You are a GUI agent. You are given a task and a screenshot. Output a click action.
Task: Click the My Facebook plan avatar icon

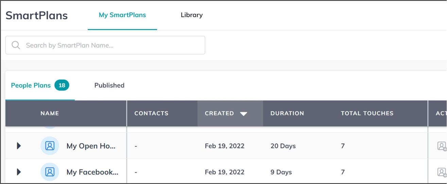coord(50,172)
